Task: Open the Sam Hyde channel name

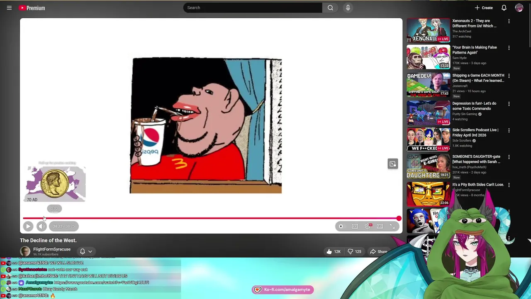Action: (459, 58)
